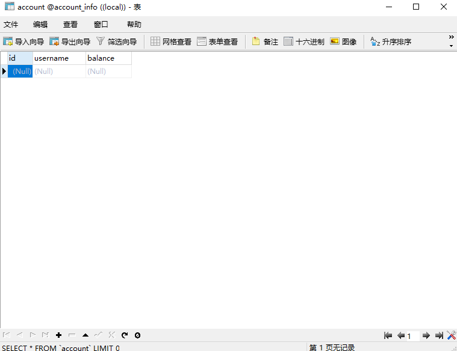Open the toolbar options dropdown arrow
This screenshot has width=457, height=351.
(x=451, y=46)
